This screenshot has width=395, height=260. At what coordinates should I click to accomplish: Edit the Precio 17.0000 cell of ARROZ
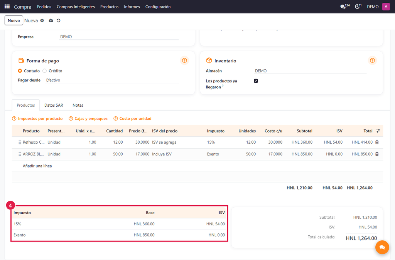pyautogui.click(x=142, y=154)
